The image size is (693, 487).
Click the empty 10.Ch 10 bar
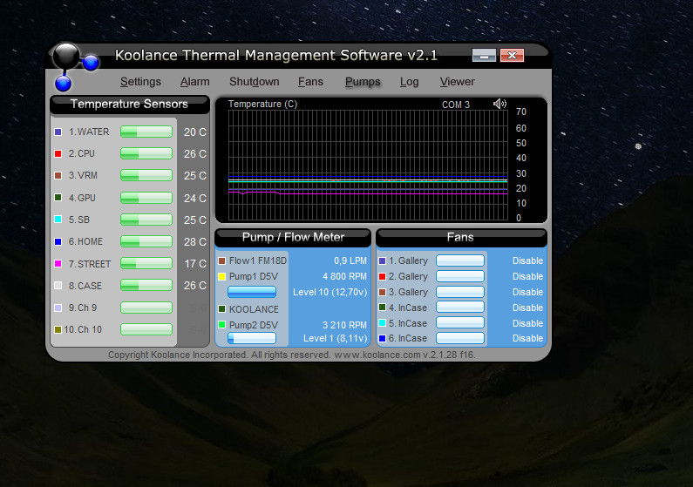(x=146, y=329)
